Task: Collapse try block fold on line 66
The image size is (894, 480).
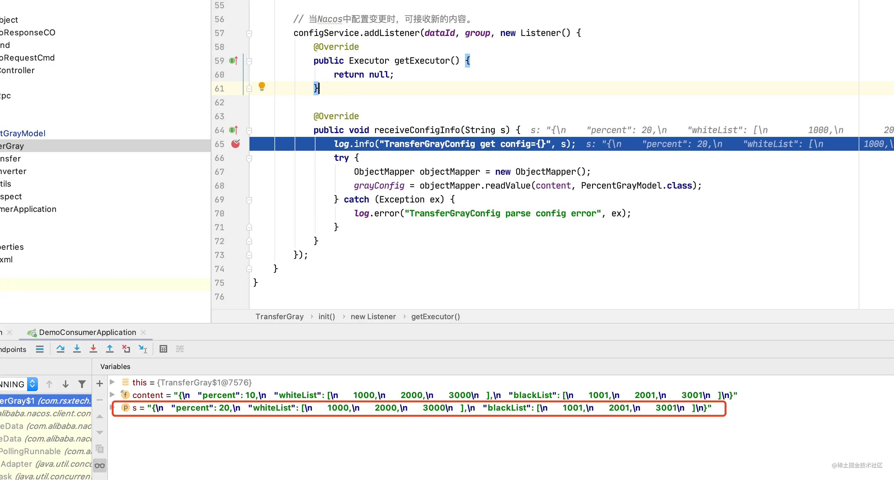Action: tap(249, 158)
